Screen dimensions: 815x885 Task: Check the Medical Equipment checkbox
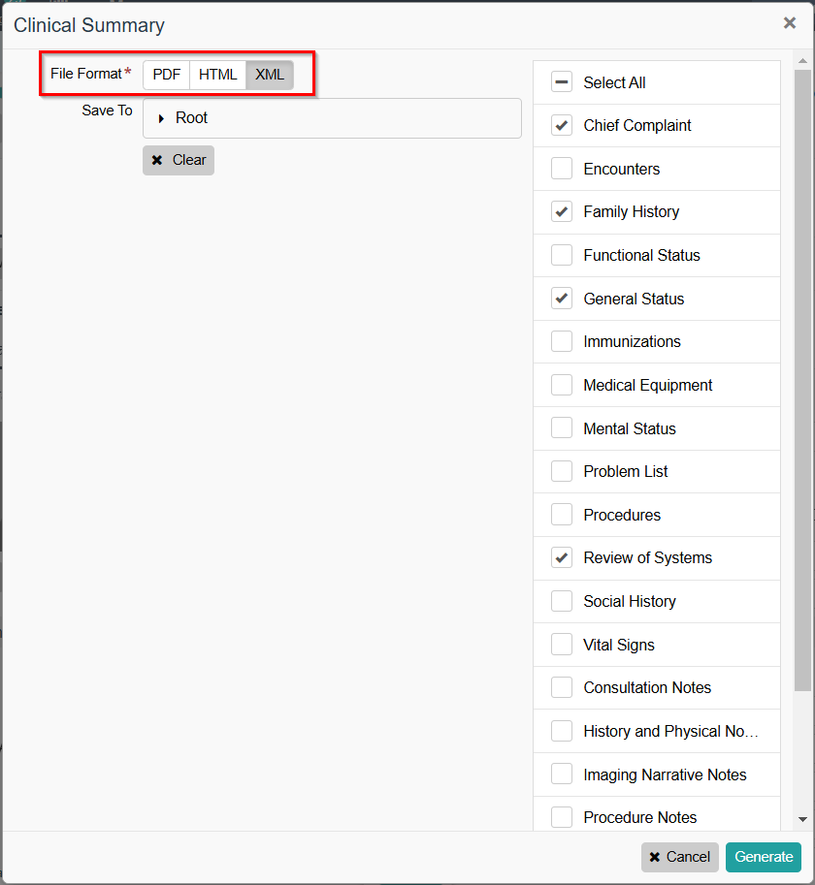pyautogui.click(x=562, y=386)
